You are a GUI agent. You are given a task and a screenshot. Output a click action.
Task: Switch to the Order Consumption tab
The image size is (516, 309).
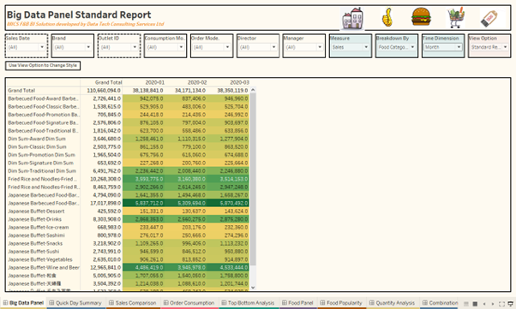pyautogui.click(x=189, y=303)
